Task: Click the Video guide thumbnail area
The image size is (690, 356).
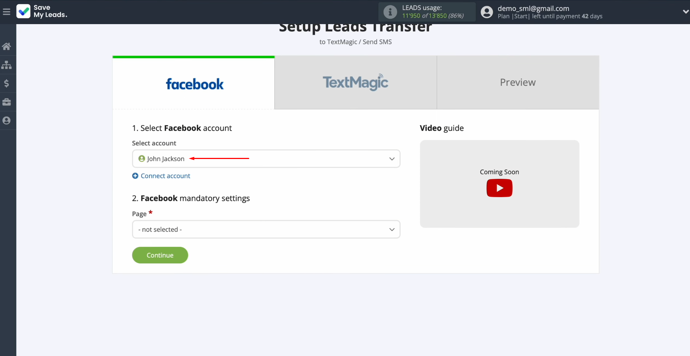Action: (x=499, y=184)
